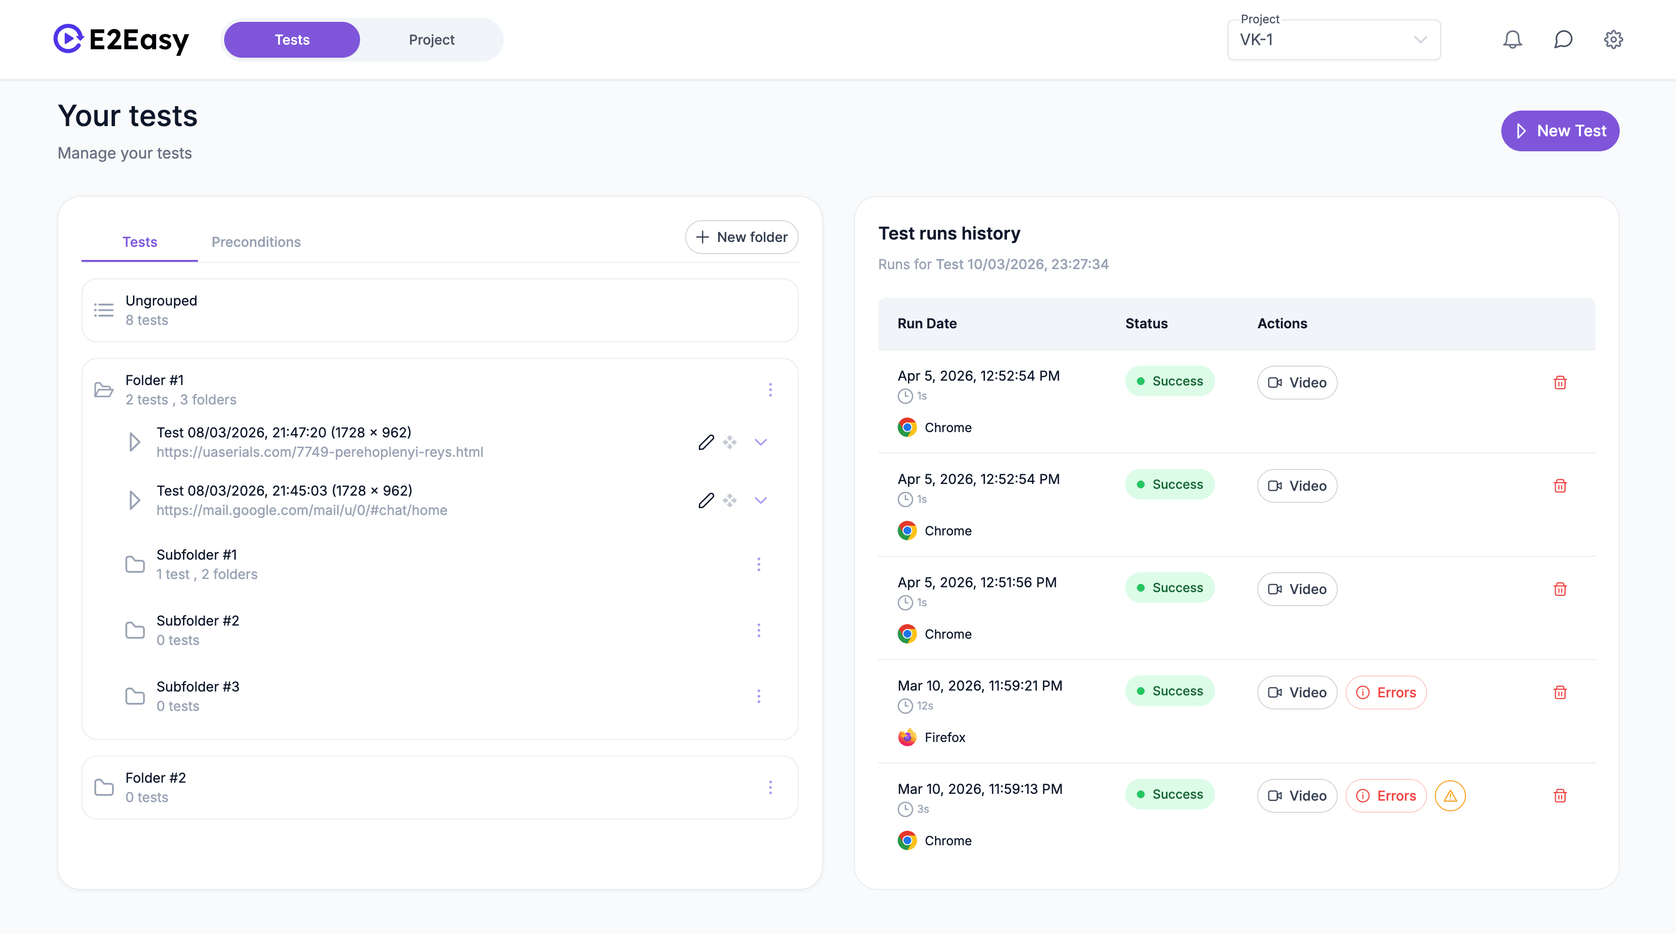View Errors for Mar 10 11:59:21 run
Screen dimensions: 1676x934
click(1386, 692)
